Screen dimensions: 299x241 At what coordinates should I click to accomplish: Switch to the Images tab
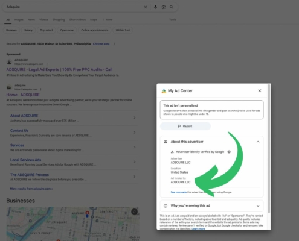pyautogui.click(x=19, y=20)
